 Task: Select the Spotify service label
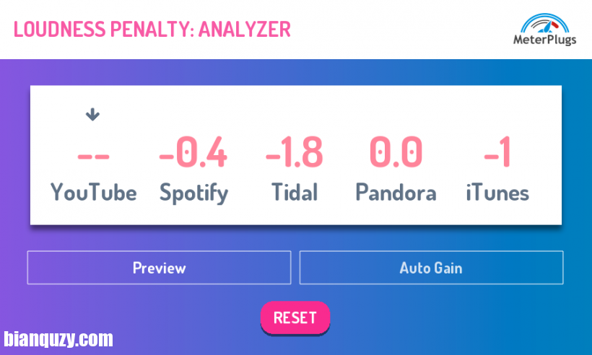tap(193, 193)
